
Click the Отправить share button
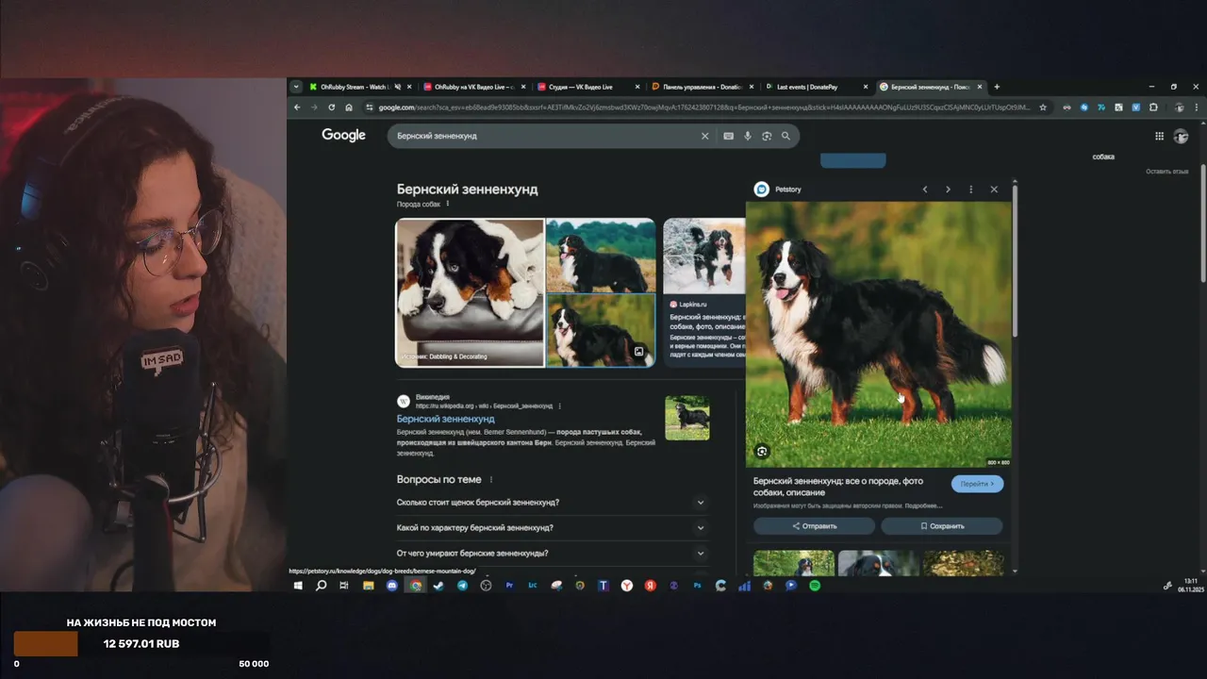[814, 526]
